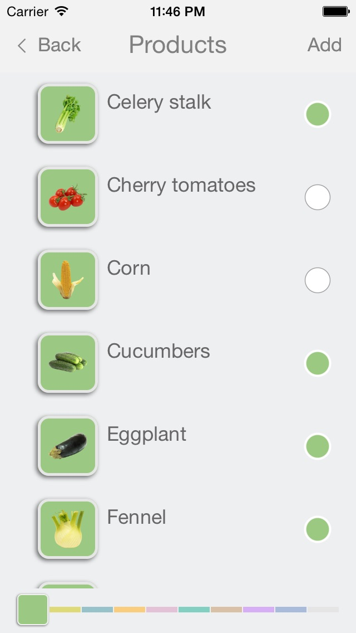Select the yellow category color segment
The width and height of the screenshot is (356, 633).
point(65,610)
